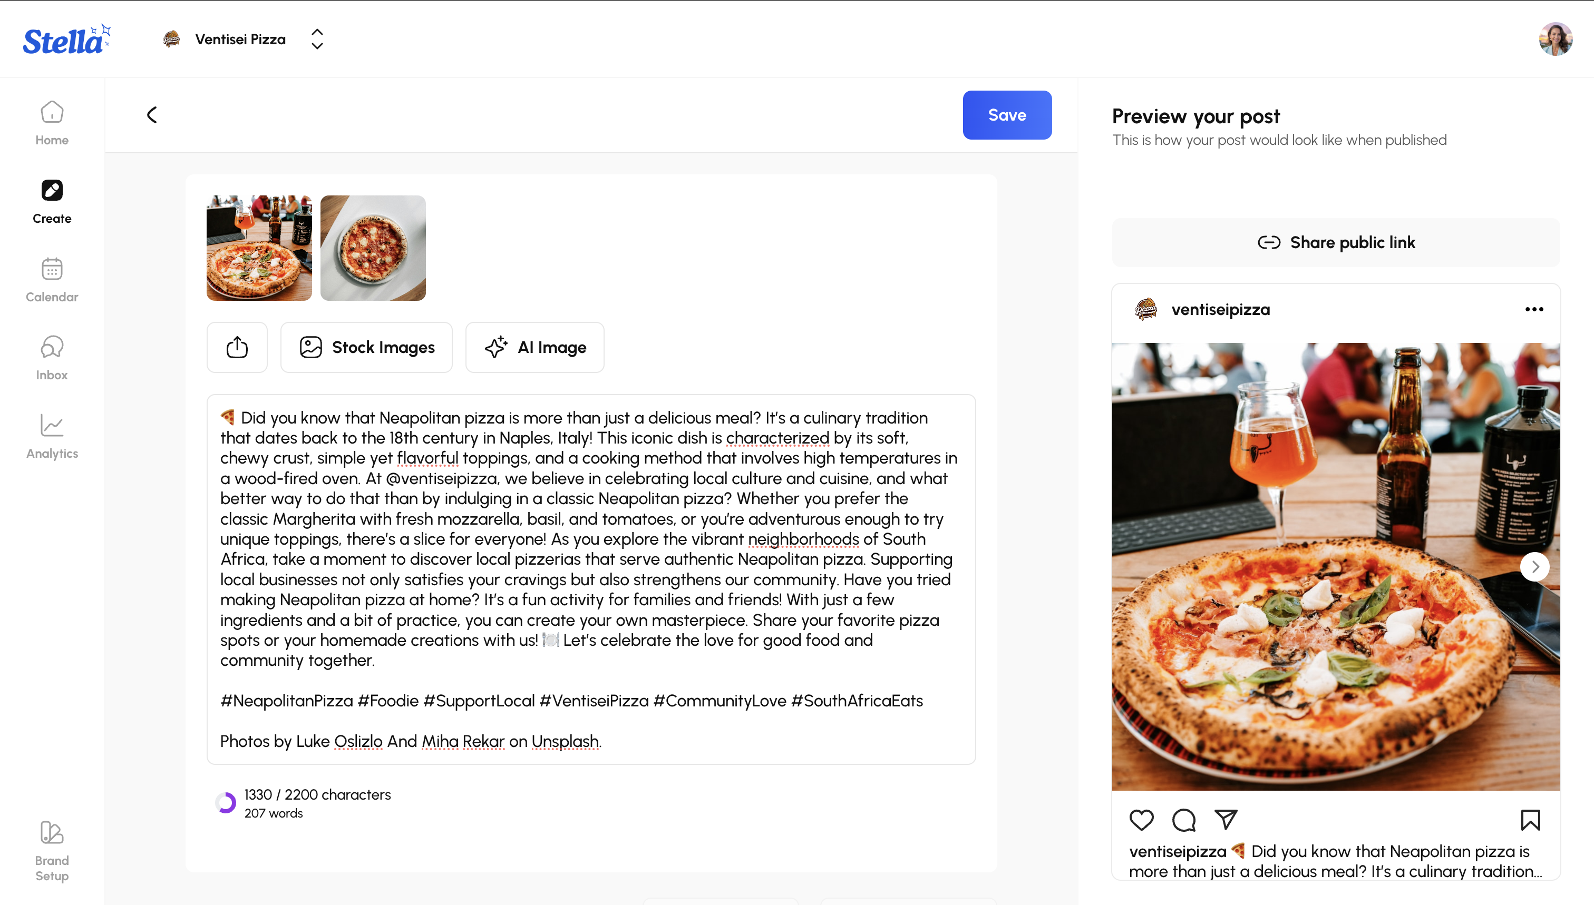The width and height of the screenshot is (1594, 905).
Task: Click the comment bubble icon in preview
Action: point(1183,821)
